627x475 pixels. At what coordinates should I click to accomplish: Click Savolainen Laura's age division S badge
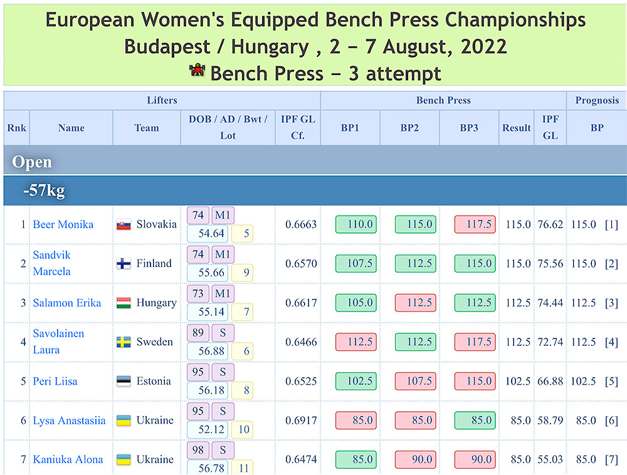point(223,333)
